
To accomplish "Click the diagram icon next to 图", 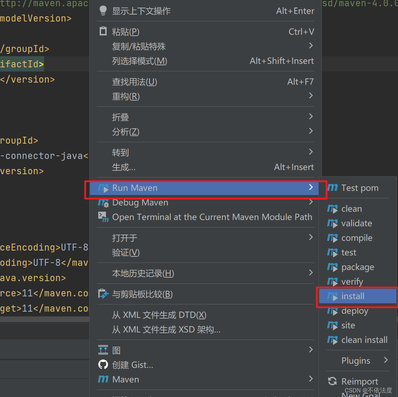I will 103,350.
